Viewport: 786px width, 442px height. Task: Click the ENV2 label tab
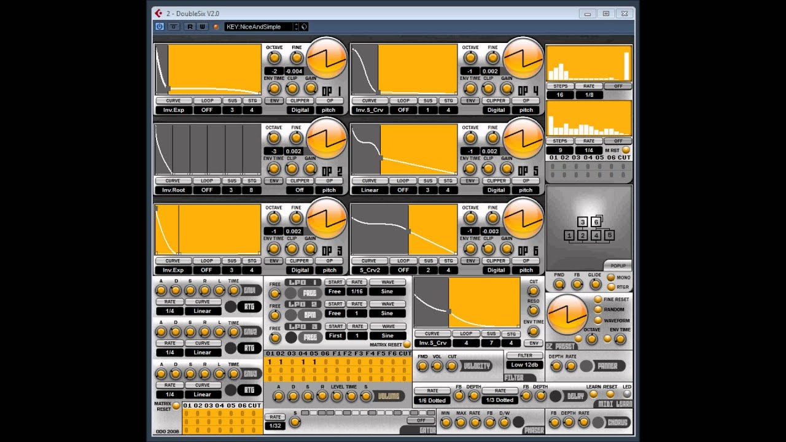click(249, 331)
